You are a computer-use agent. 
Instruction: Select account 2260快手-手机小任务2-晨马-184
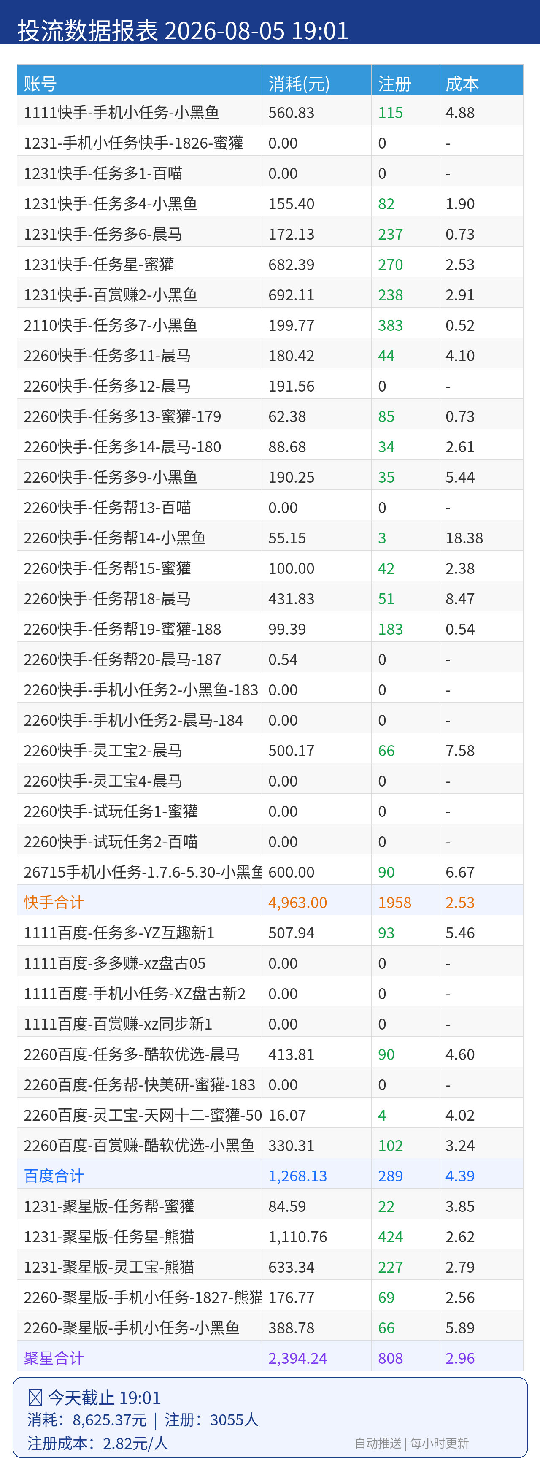[x=133, y=720]
